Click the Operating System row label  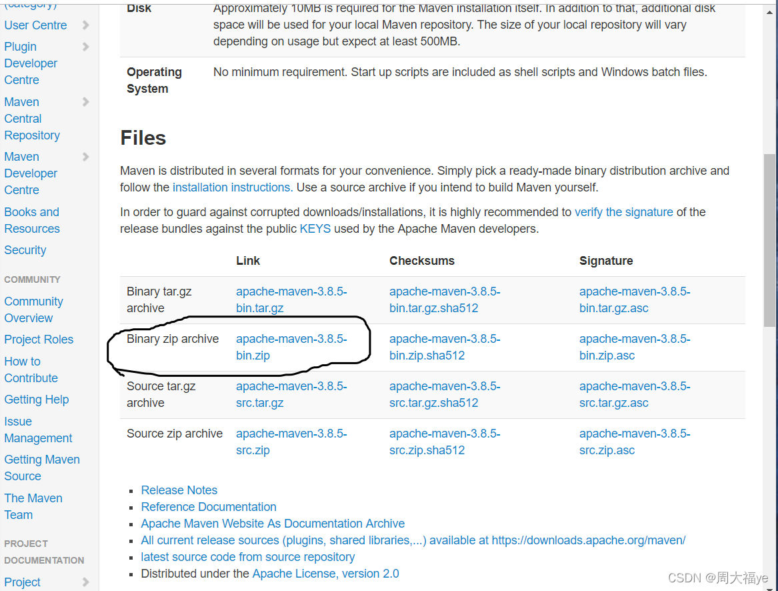tap(154, 81)
